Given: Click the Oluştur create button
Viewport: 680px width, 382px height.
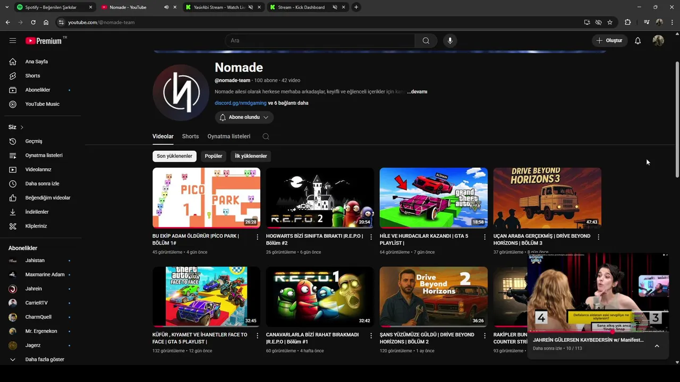Looking at the screenshot, I should 609,41.
